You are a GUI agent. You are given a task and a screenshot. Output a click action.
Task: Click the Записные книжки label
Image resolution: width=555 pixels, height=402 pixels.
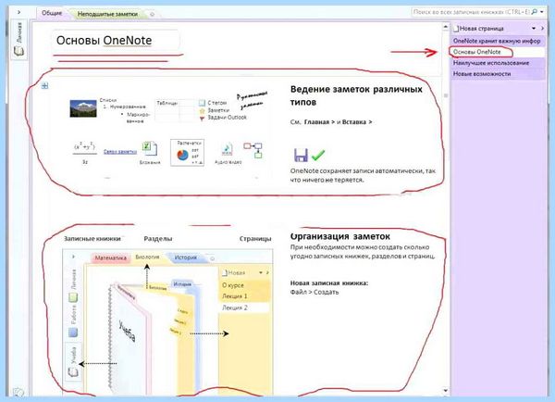click(x=92, y=239)
